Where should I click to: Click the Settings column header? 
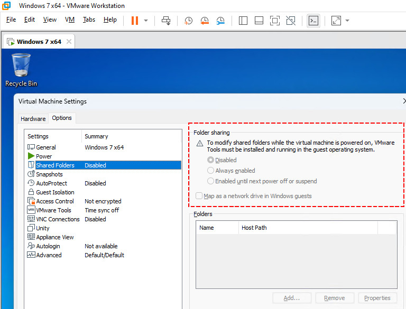[x=53, y=136]
